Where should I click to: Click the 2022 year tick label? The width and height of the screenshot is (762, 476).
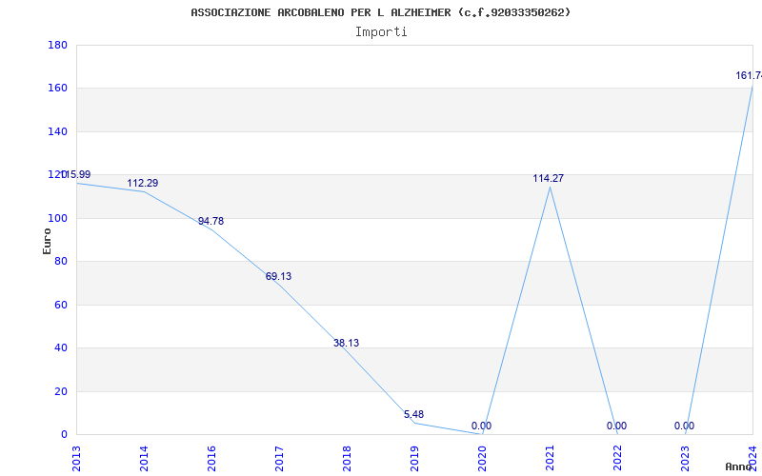(617, 459)
